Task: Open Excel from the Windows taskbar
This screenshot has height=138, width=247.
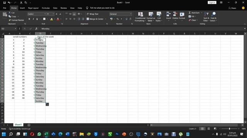Action: pyautogui.click(x=46, y=134)
